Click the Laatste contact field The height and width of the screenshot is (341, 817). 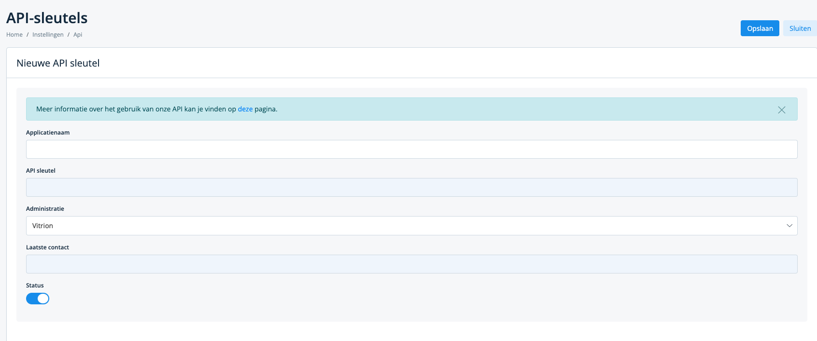tap(411, 264)
